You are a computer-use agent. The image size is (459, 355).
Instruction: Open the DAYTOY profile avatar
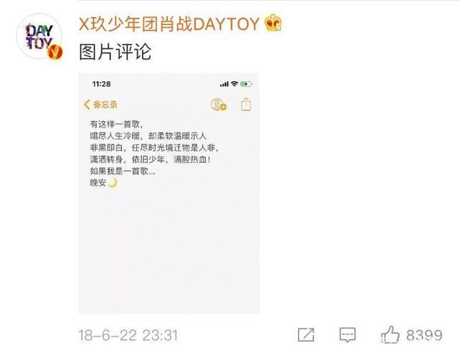click(39, 37)
